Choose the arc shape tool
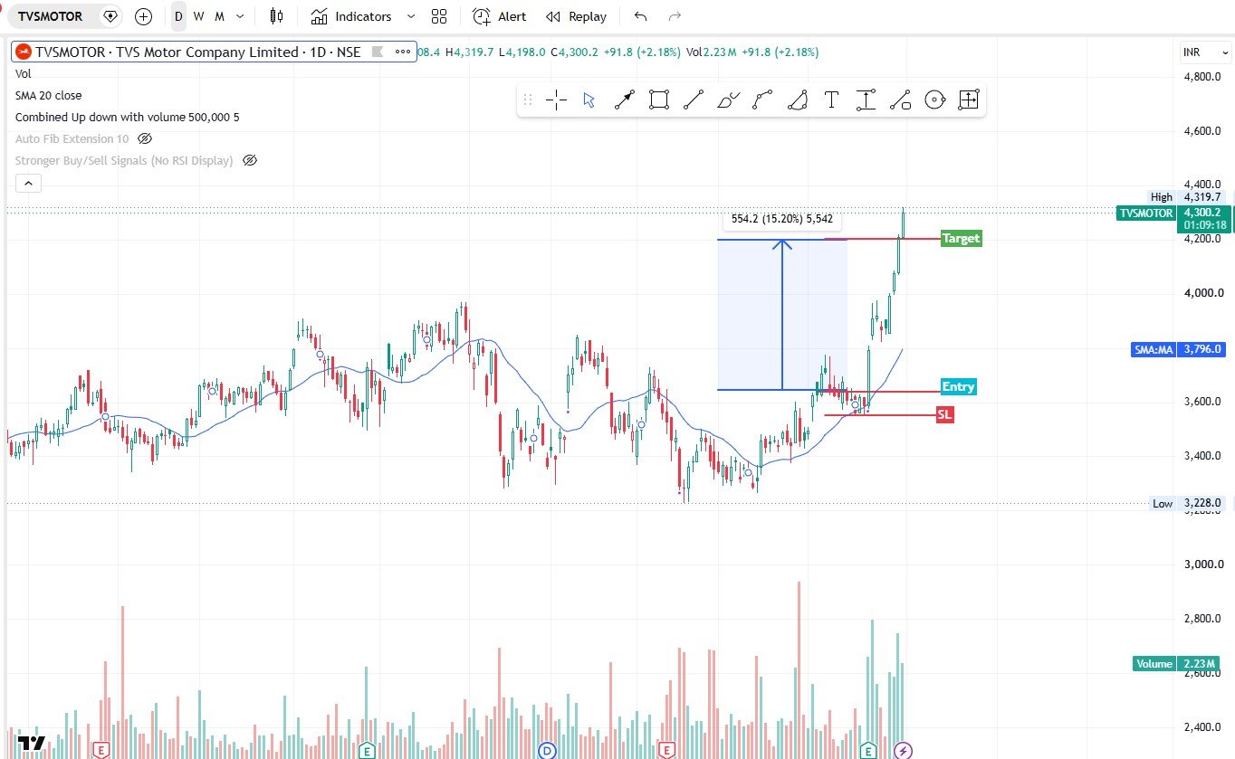1235x759 pixels. [x=797, y=100]
